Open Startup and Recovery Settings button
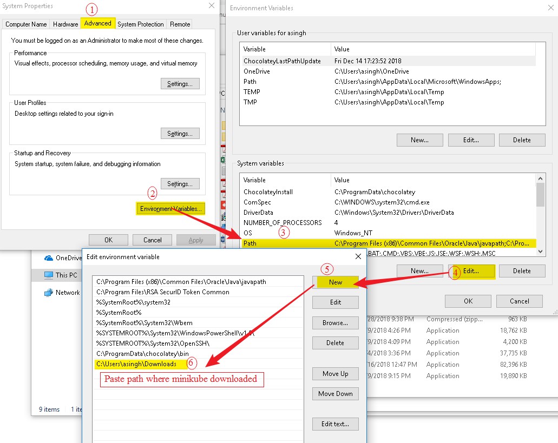Screen dimensions: 558x443 coord(180,184)
